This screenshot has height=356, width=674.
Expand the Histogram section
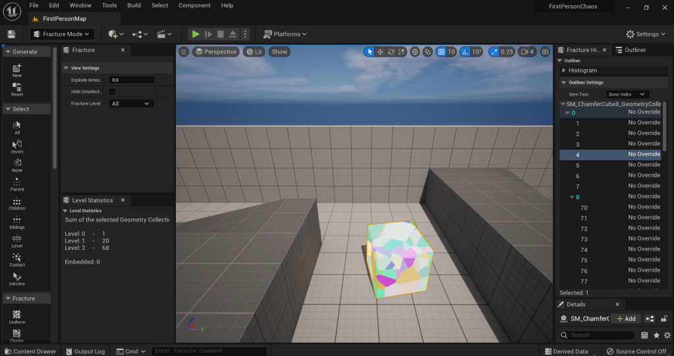click(563, 71)
